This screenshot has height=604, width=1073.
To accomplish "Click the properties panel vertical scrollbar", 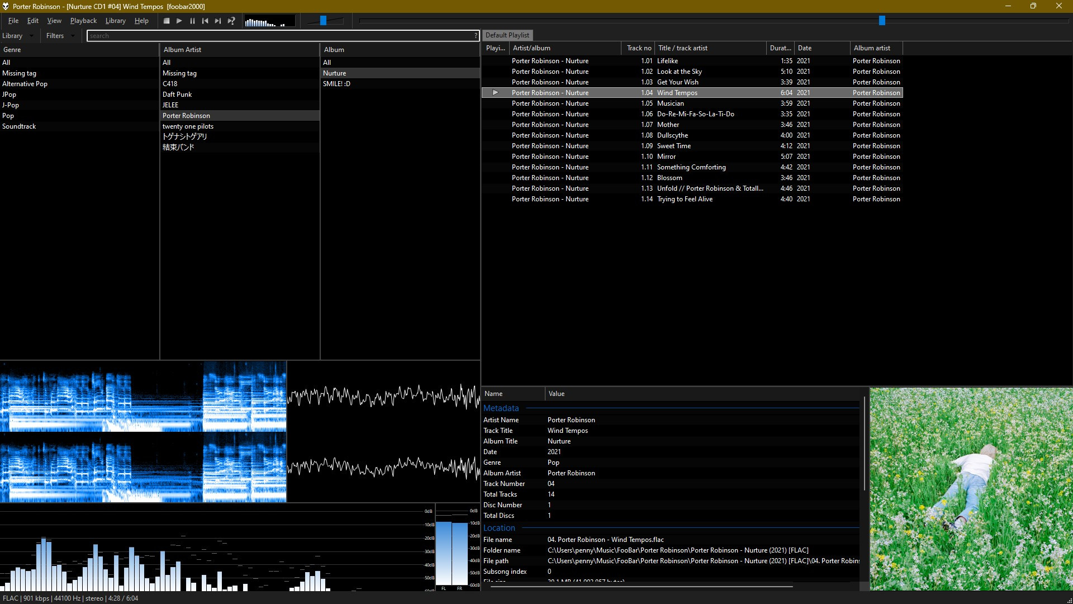I will [x=864, y=445].
